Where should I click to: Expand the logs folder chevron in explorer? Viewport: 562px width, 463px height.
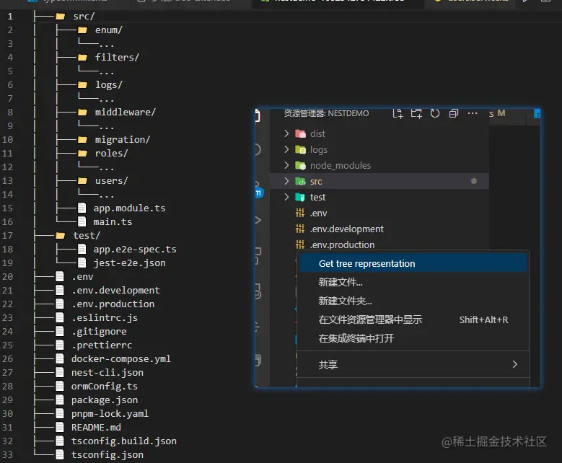point(286,149)
